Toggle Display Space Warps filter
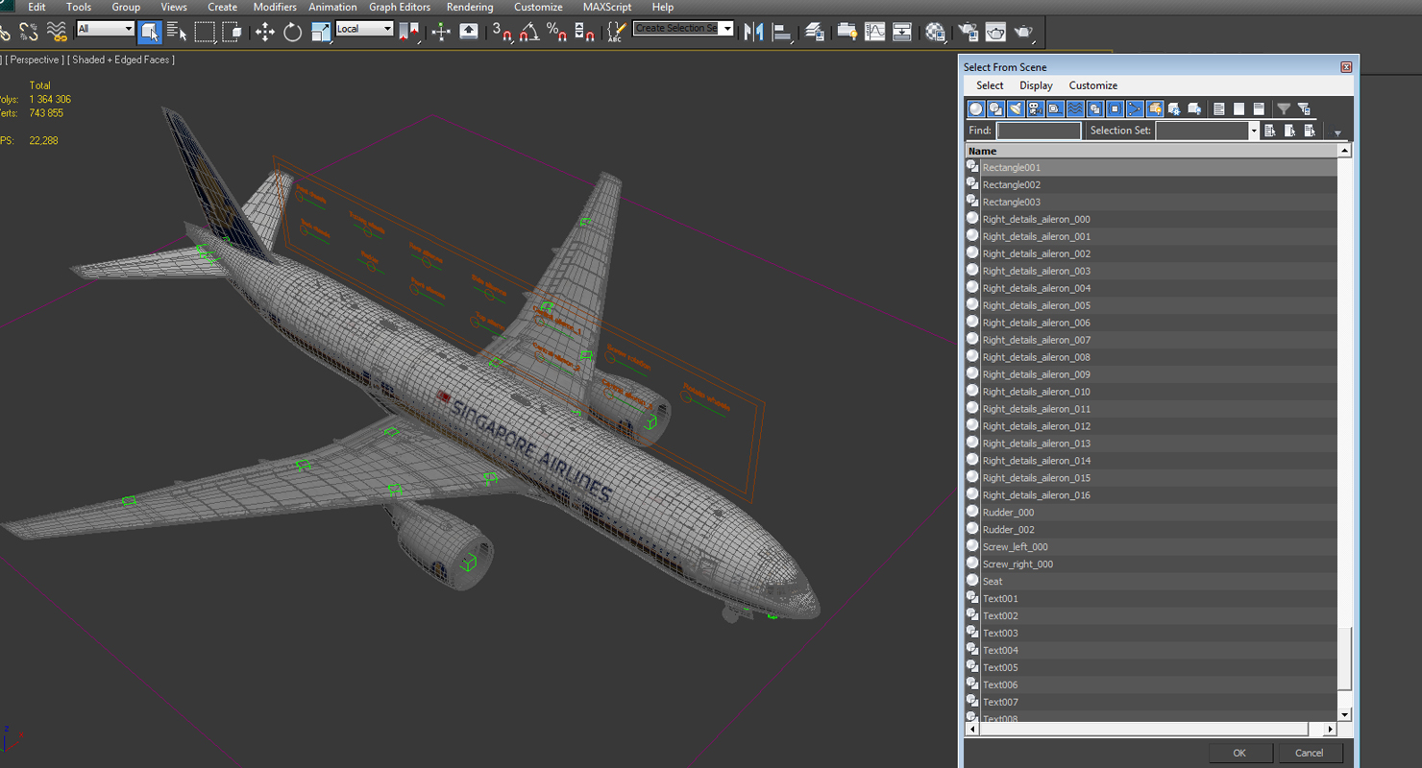Screen dimensions: 1422x768 [x=1075, y=108]
